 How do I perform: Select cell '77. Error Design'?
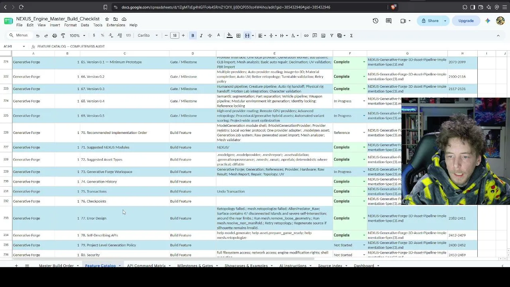[124, 218]
